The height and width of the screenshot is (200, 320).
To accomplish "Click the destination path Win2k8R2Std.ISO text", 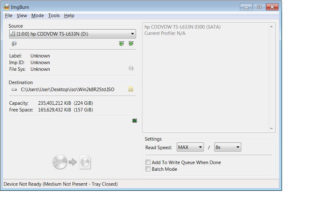I will (x=68, y=90).
